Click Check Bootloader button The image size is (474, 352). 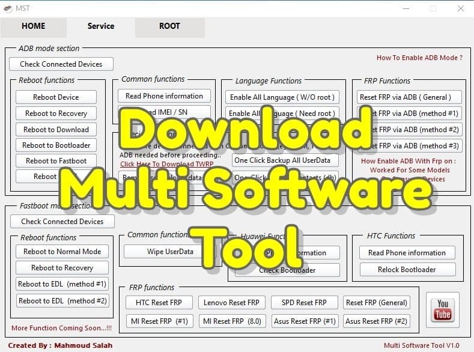pyautogui.click(x=287, y=270)
